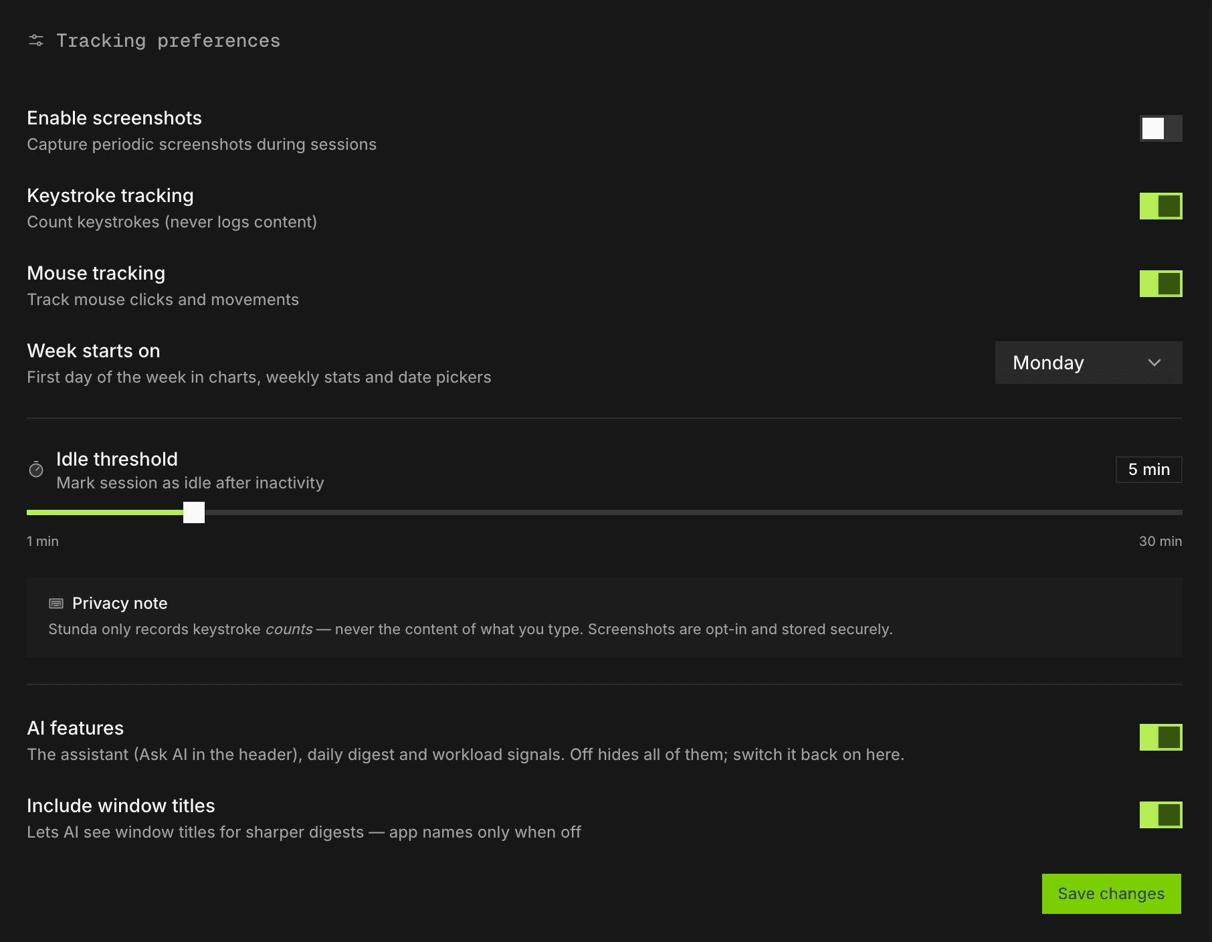The width and height of the screenshot is (1212, 942).
Task: Click the Privacy note heading
Action: point(120,603)
